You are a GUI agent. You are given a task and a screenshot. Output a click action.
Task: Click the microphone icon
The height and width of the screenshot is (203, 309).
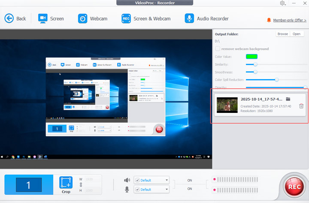click(x=127, y=189)
